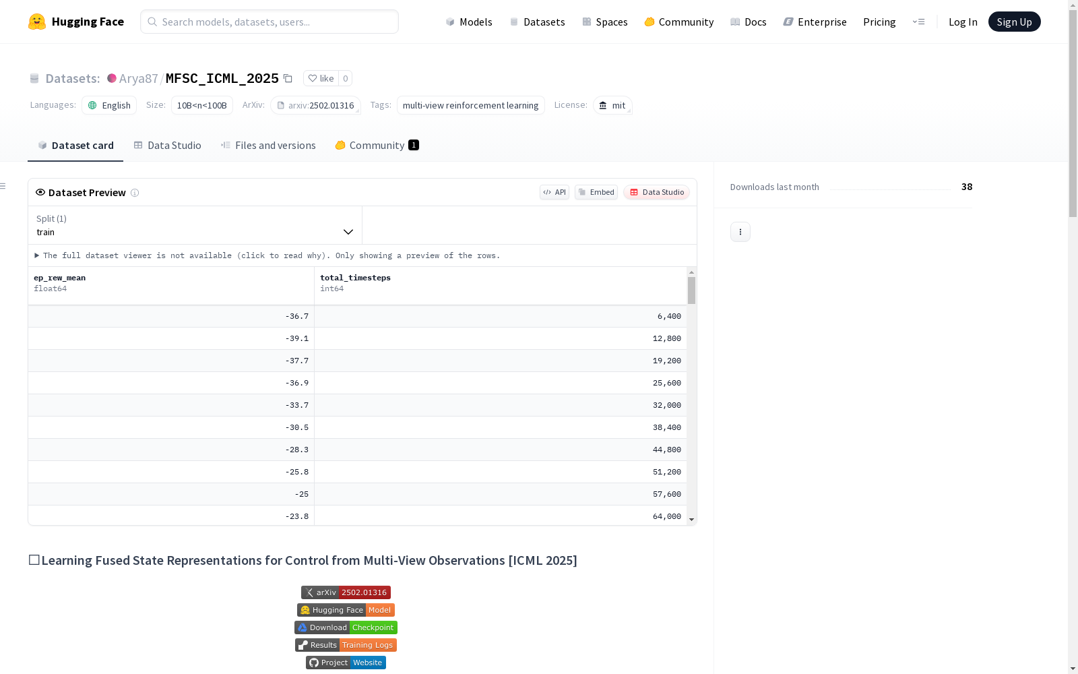Select the cell with value -25.8
The image size is (1078, 674).
171,472
